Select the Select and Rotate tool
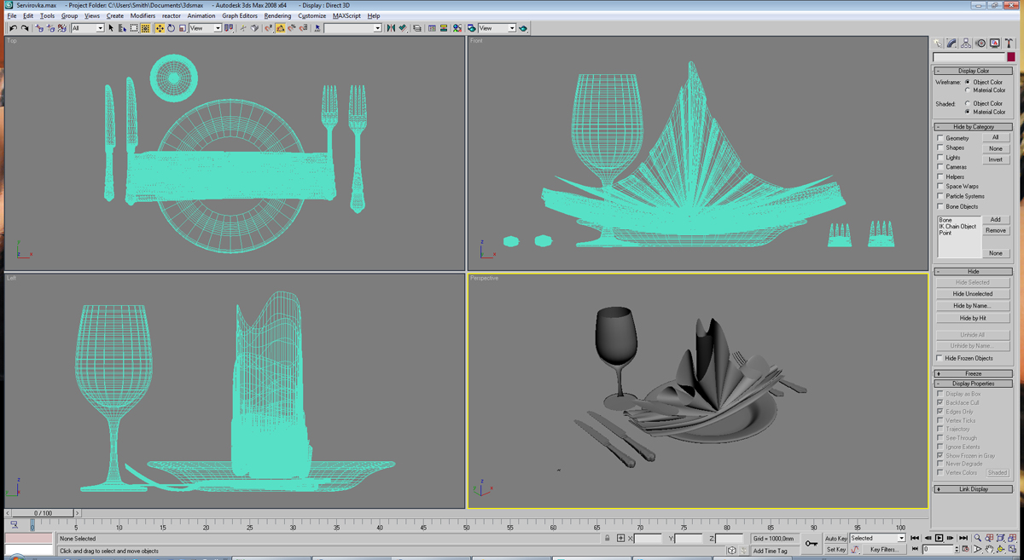Image resolution: width=1024 pixels, height=560 pixels. (171, 28)
